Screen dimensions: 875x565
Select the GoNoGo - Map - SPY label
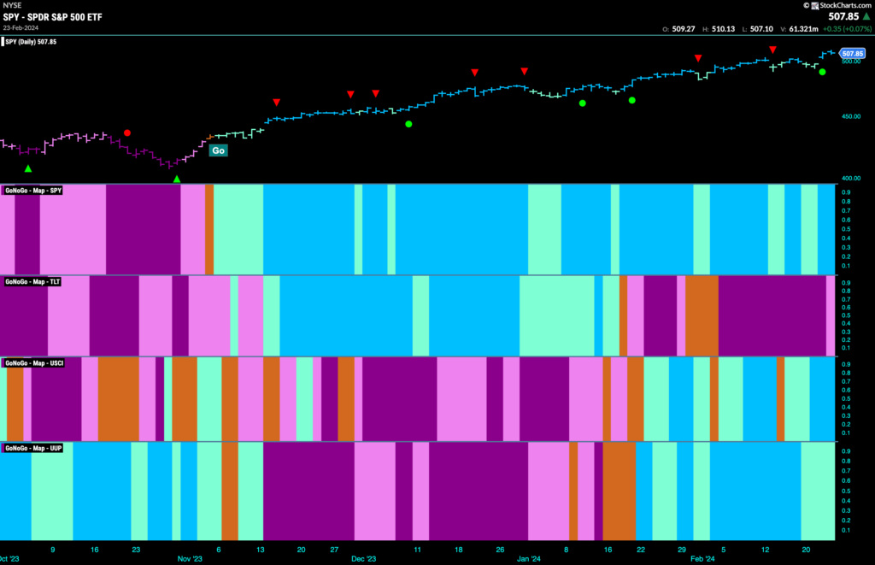(33, 191)
